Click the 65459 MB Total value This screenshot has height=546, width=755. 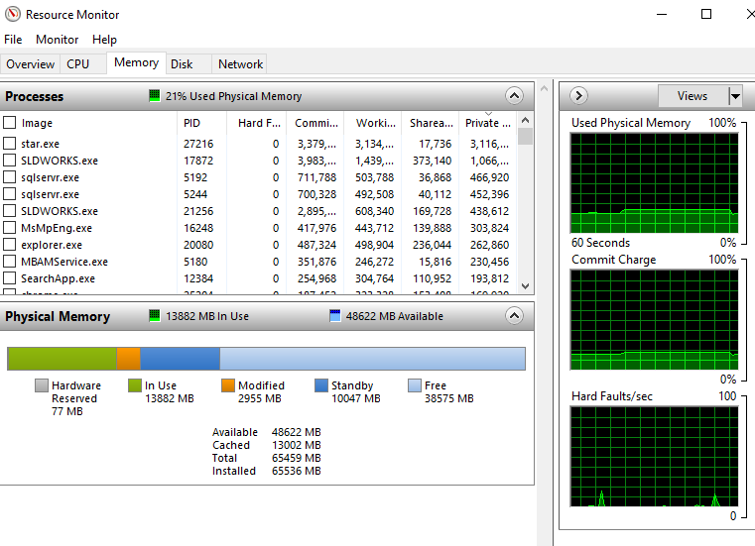pyautogui.click(x=296, y=458)
